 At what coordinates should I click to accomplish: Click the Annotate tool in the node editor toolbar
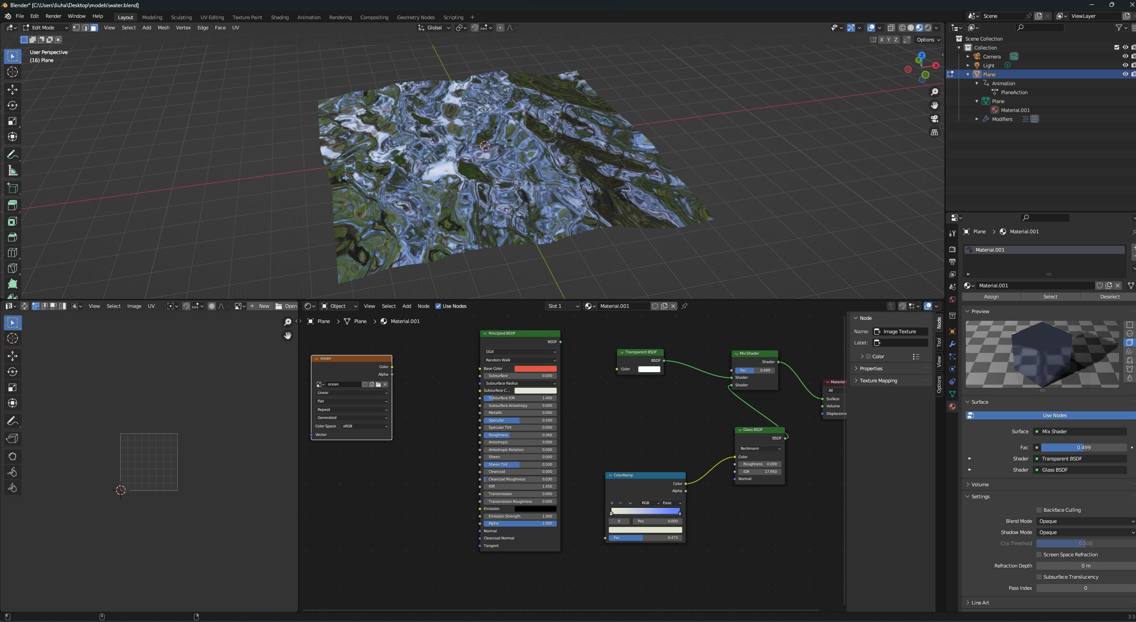[x=13, y=421]
